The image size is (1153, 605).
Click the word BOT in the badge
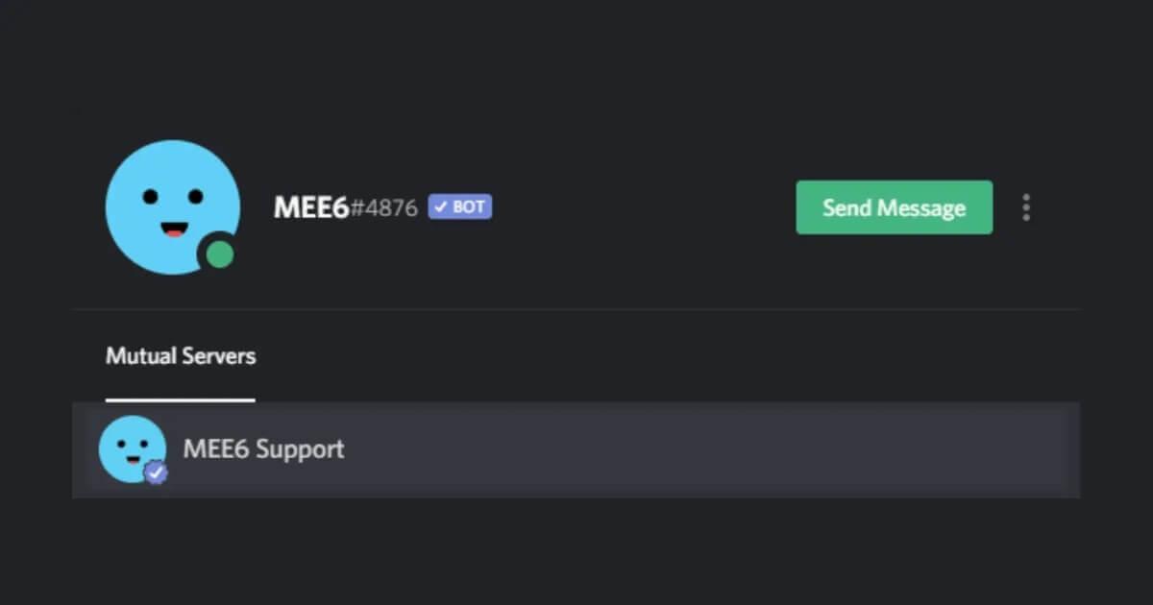pos(469,206)
